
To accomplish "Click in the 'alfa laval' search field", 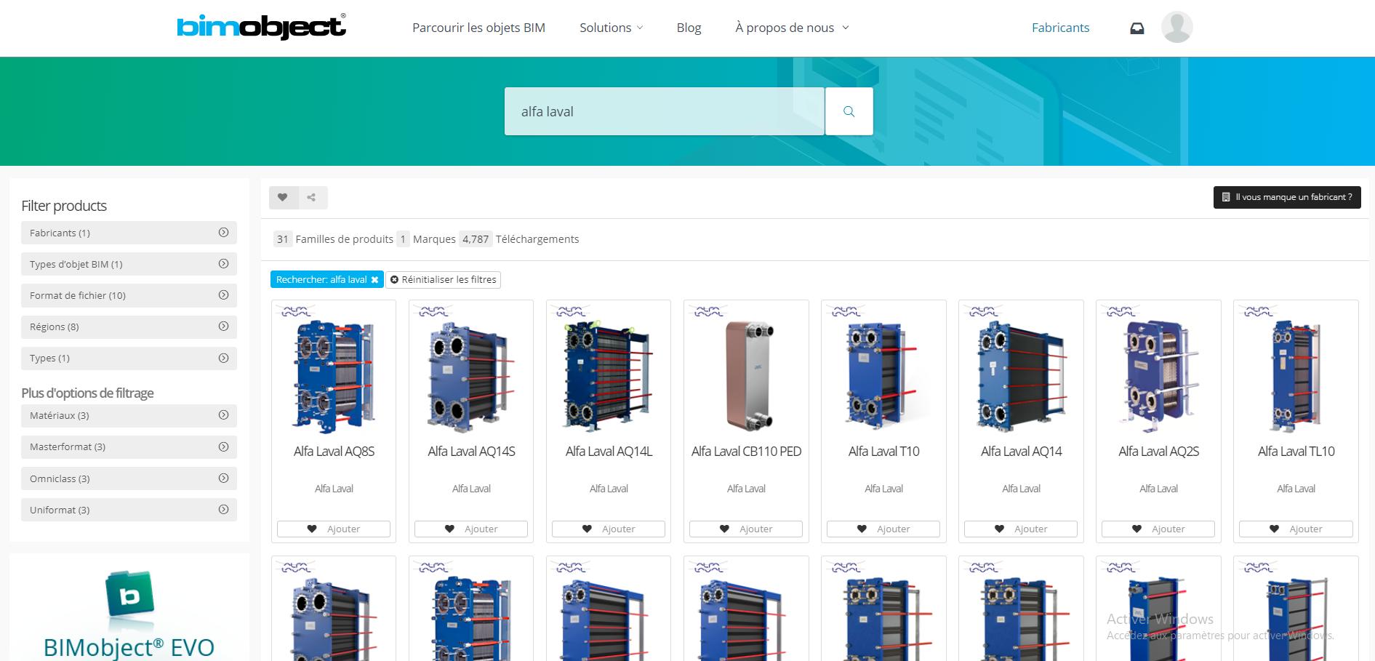I will coord(665,111).
